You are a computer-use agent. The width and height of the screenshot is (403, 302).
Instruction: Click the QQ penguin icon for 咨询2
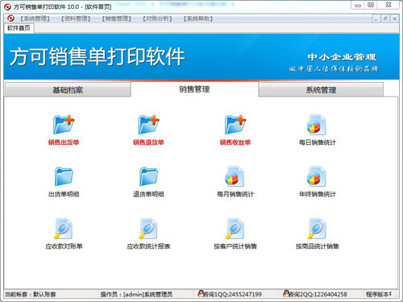coord(286,293)
